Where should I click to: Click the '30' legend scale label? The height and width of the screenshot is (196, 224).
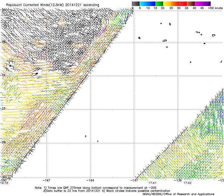tap(179, 8)
